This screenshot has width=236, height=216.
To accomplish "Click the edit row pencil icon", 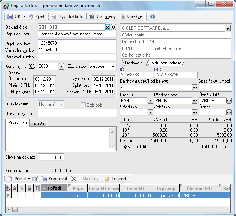I will click(35, 179).
